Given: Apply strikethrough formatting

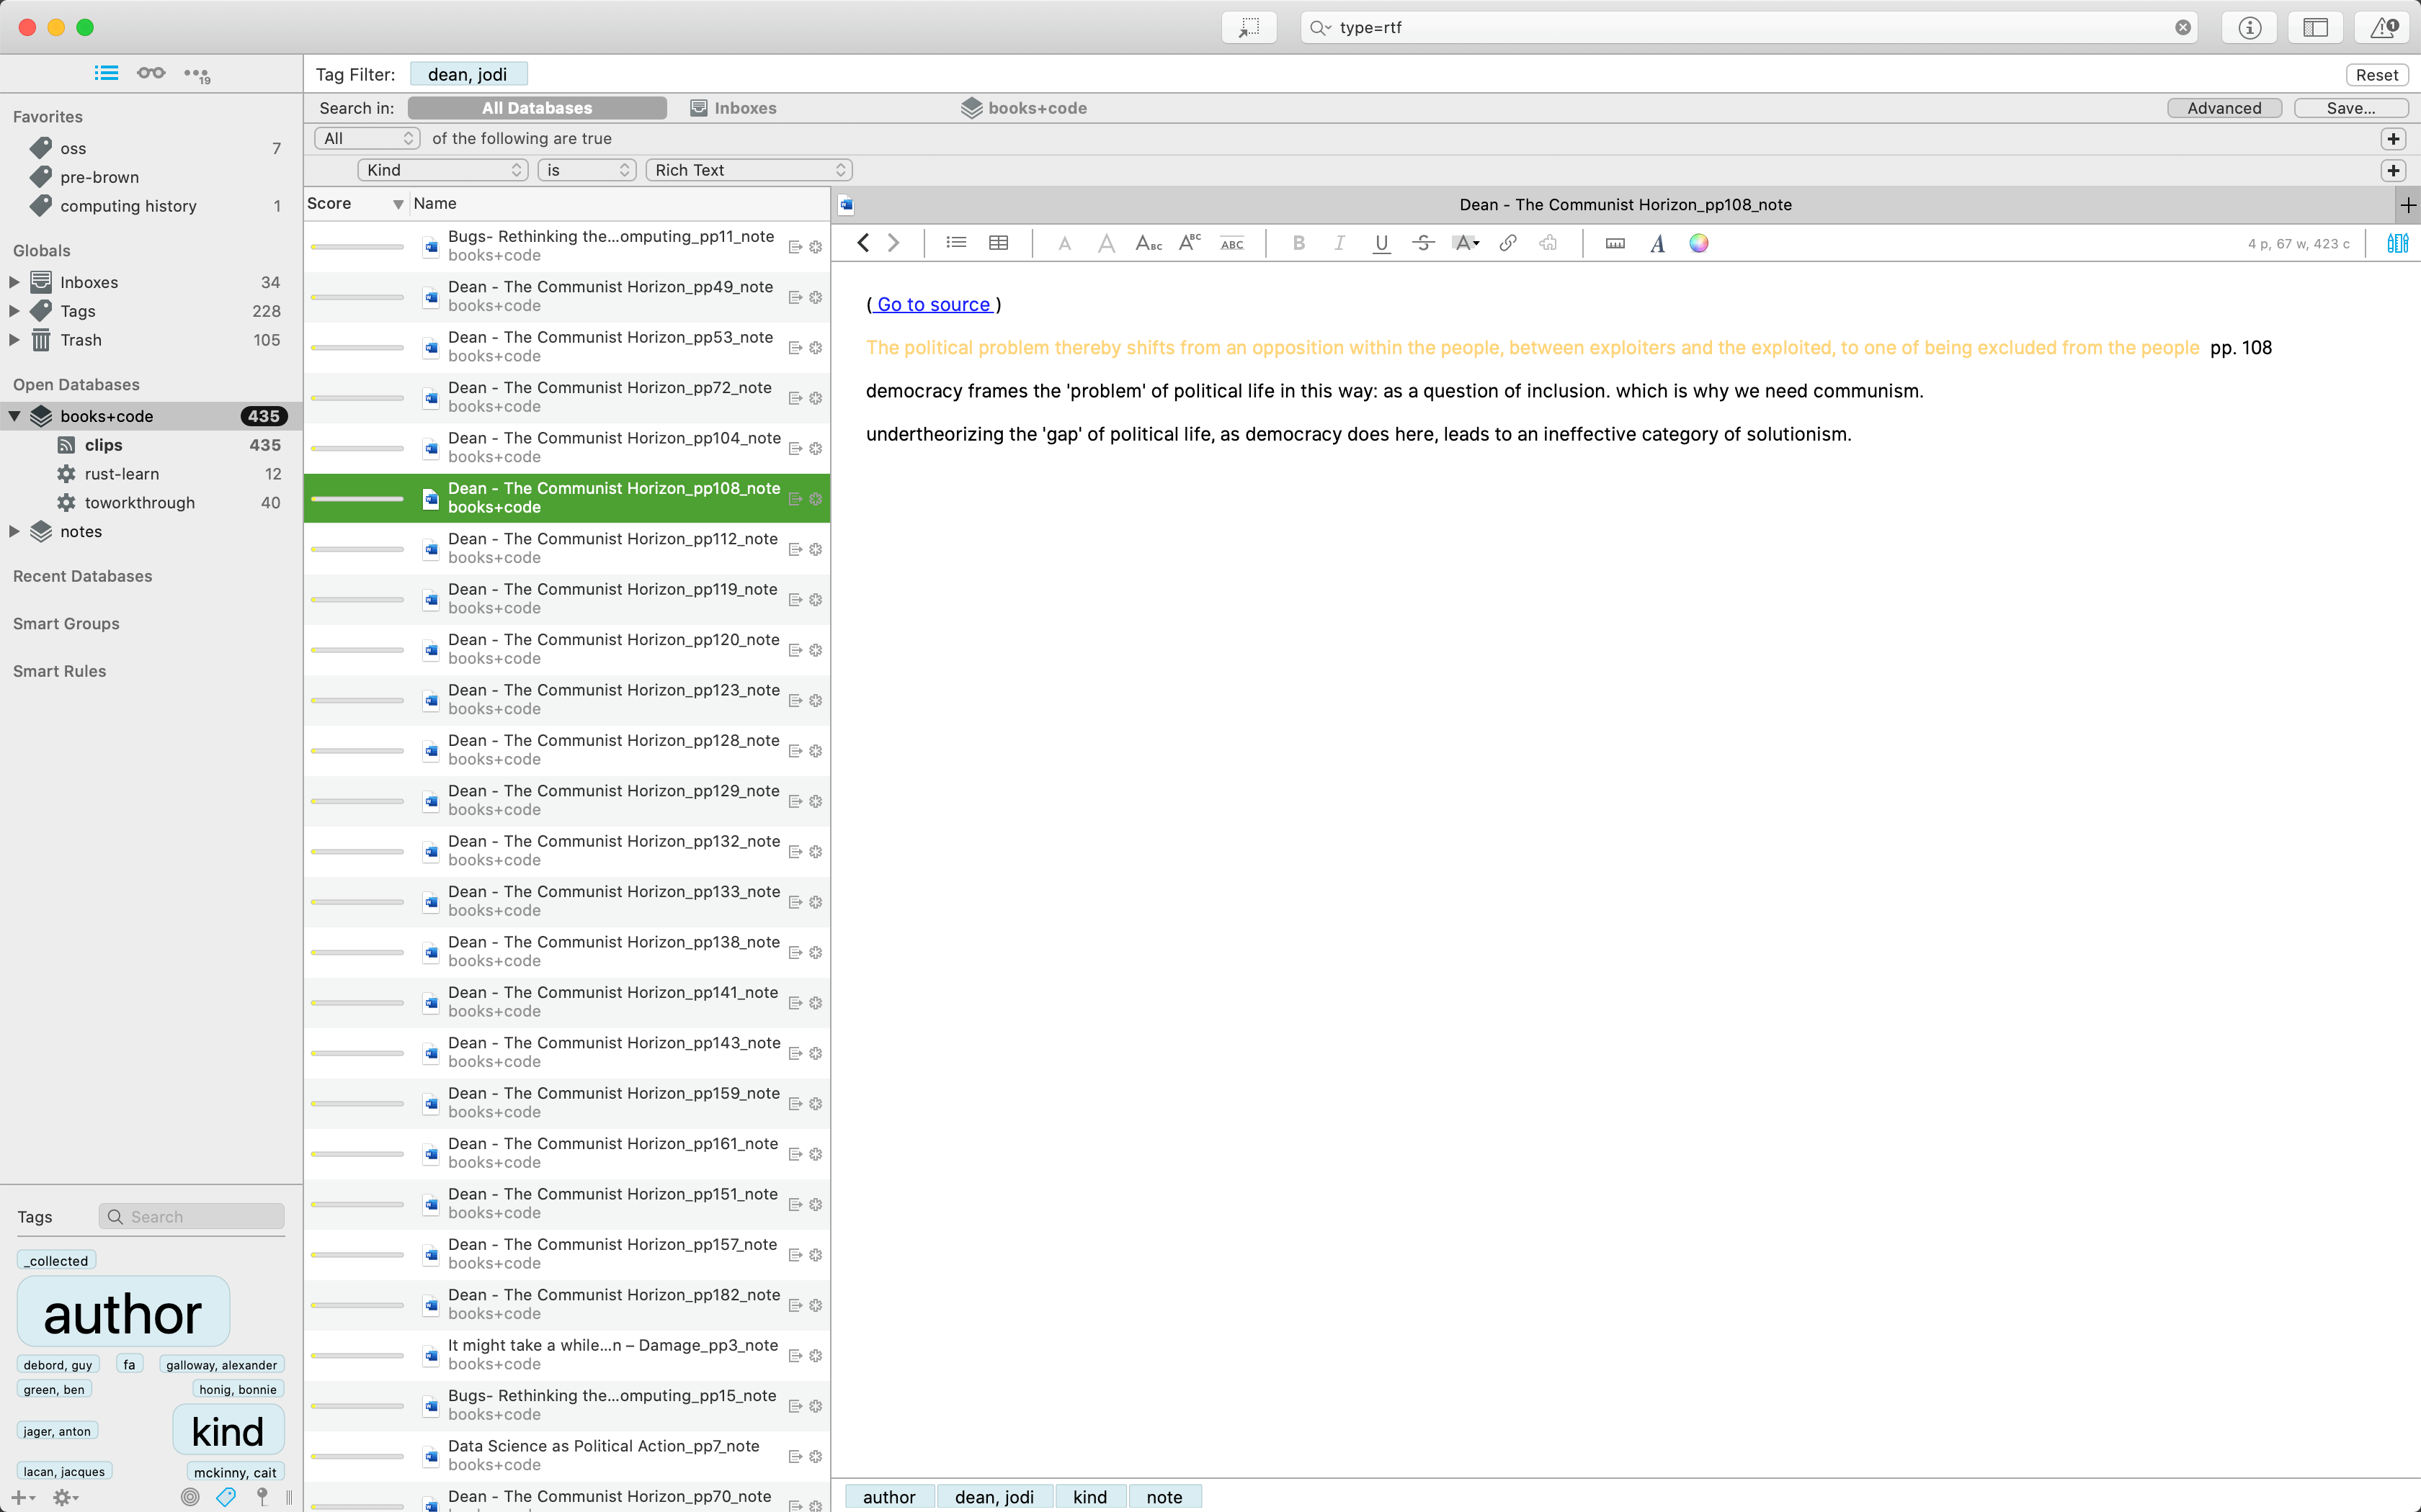Looking at the screenshot, I should [1424, 243].
